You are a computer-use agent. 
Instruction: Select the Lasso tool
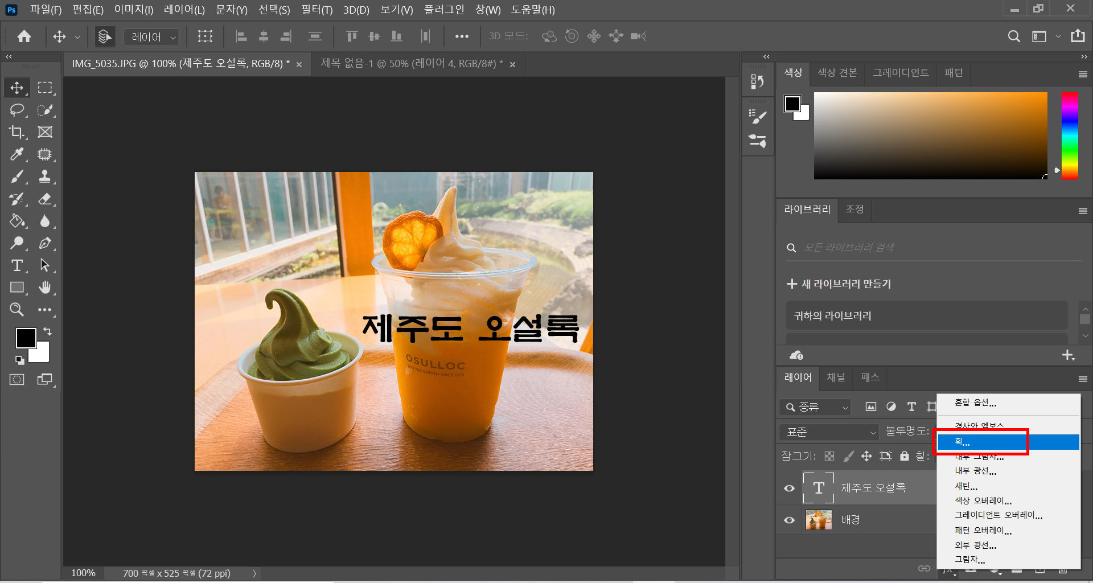[x=17, y=110]
